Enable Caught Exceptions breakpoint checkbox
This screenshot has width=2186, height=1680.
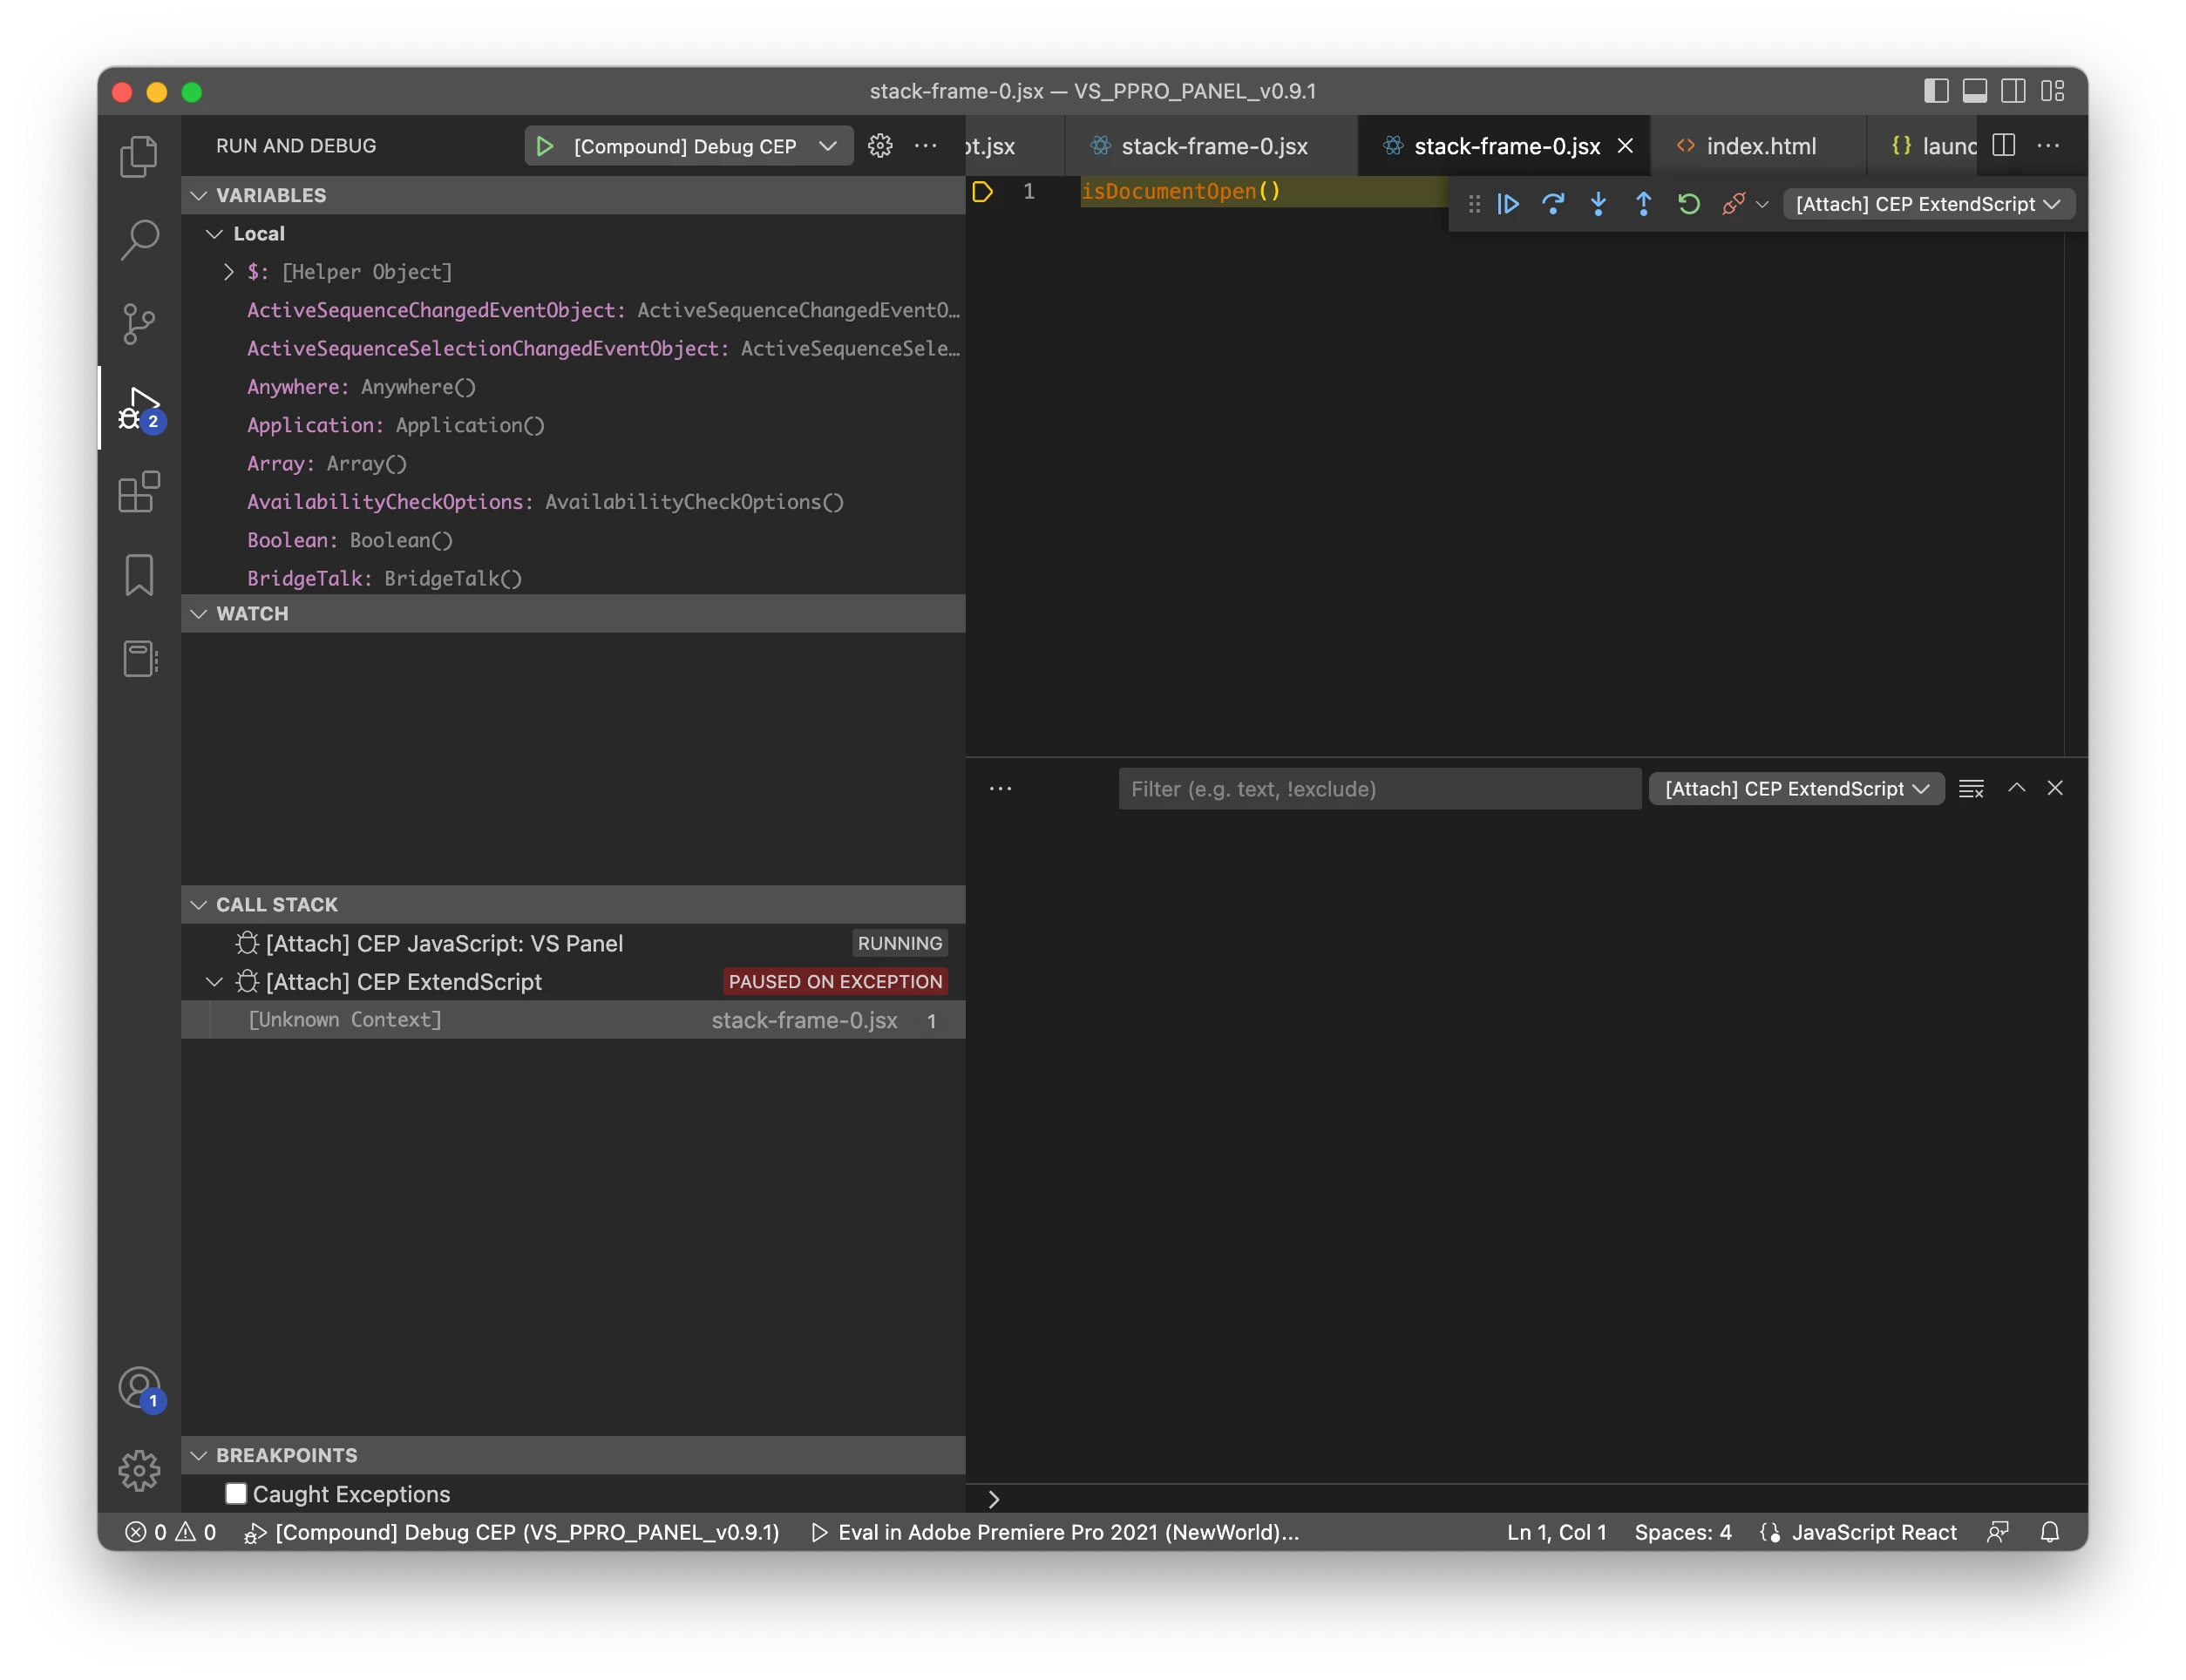click(x=236, y=1493)
